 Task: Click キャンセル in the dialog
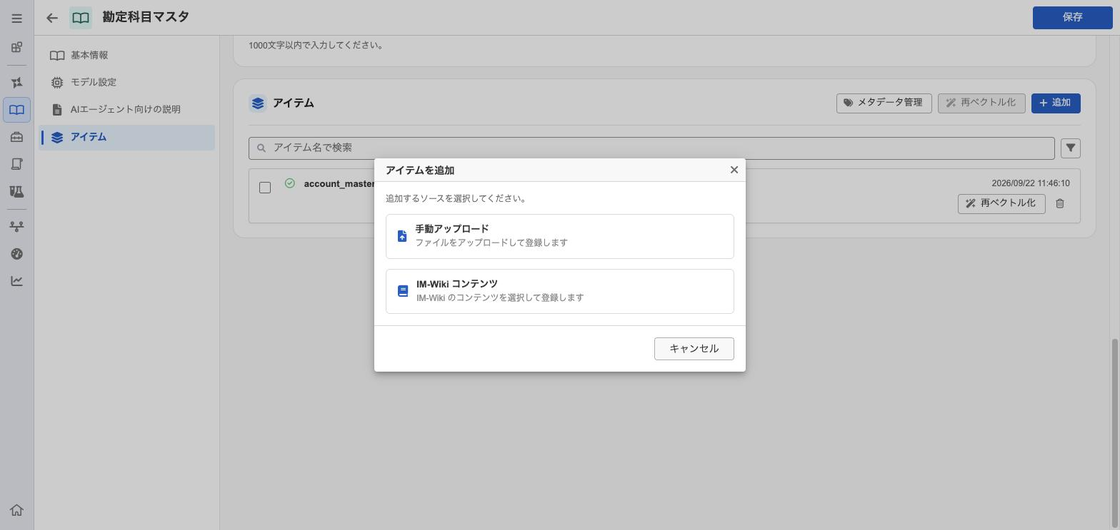point(694,349)
